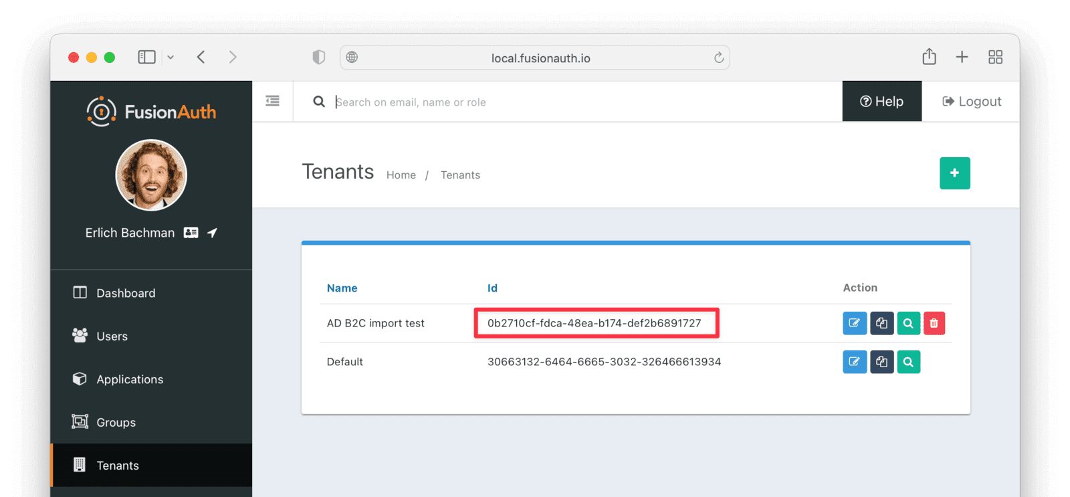The image size is (1070, 497).
Task: Go forward in Safari
Action: [x=233, y=57]
